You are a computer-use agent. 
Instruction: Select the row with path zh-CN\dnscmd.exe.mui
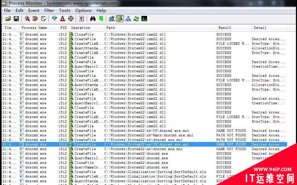click(x=144, y=131)
